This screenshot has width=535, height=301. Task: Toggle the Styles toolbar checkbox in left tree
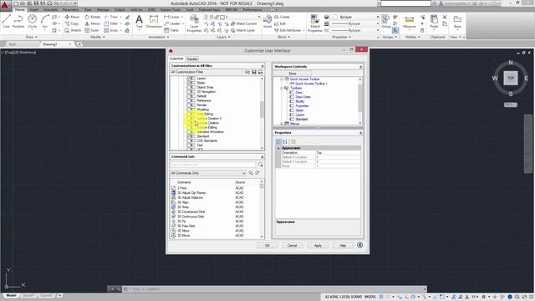(x=189, y=83)
